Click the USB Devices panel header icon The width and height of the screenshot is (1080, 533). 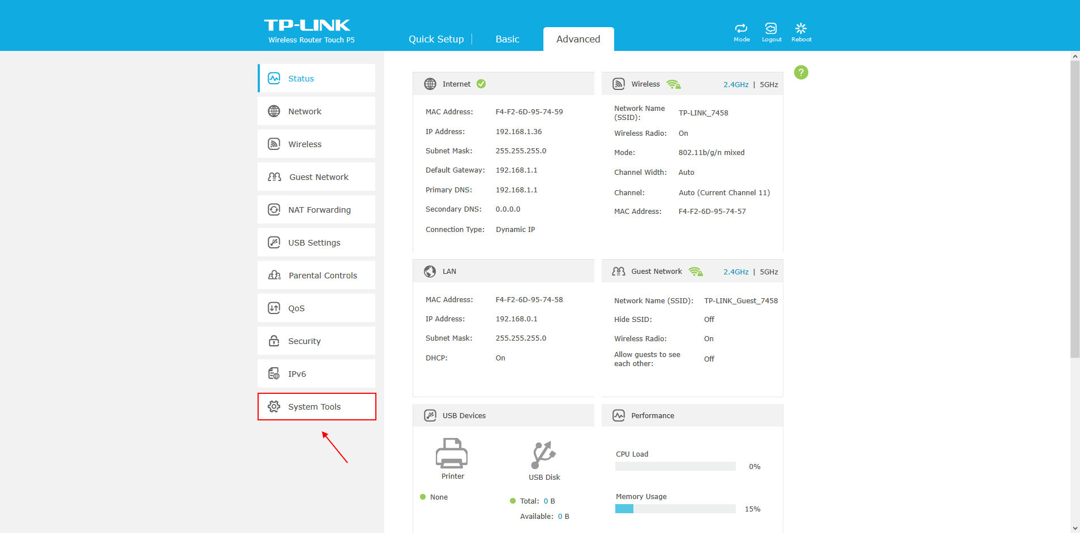[x=430, y=415]
